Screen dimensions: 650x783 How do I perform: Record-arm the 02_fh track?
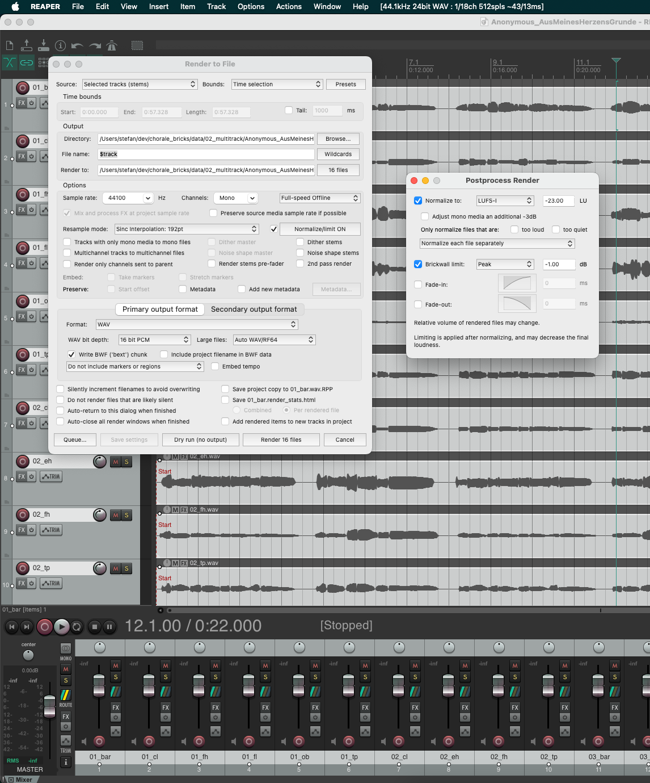[x=23, y=515]
